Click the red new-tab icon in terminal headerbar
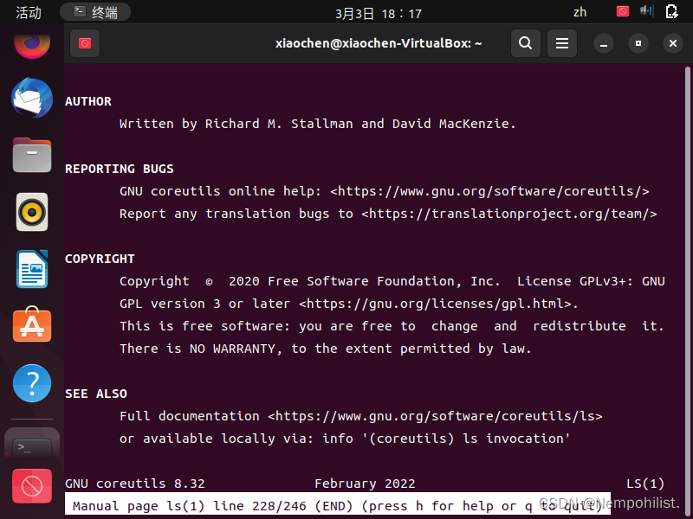Screen dimensions: 693x519 85,43
